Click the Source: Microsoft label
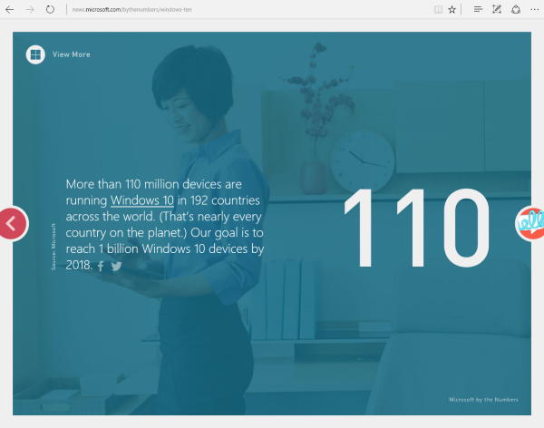 click(x=53, y=247)
